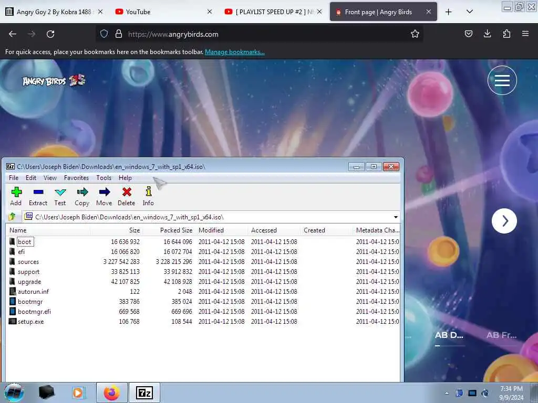Open the Tools menu in 7-Zip
This screenshot has height=403, width=538.
[x=104, y=178]
